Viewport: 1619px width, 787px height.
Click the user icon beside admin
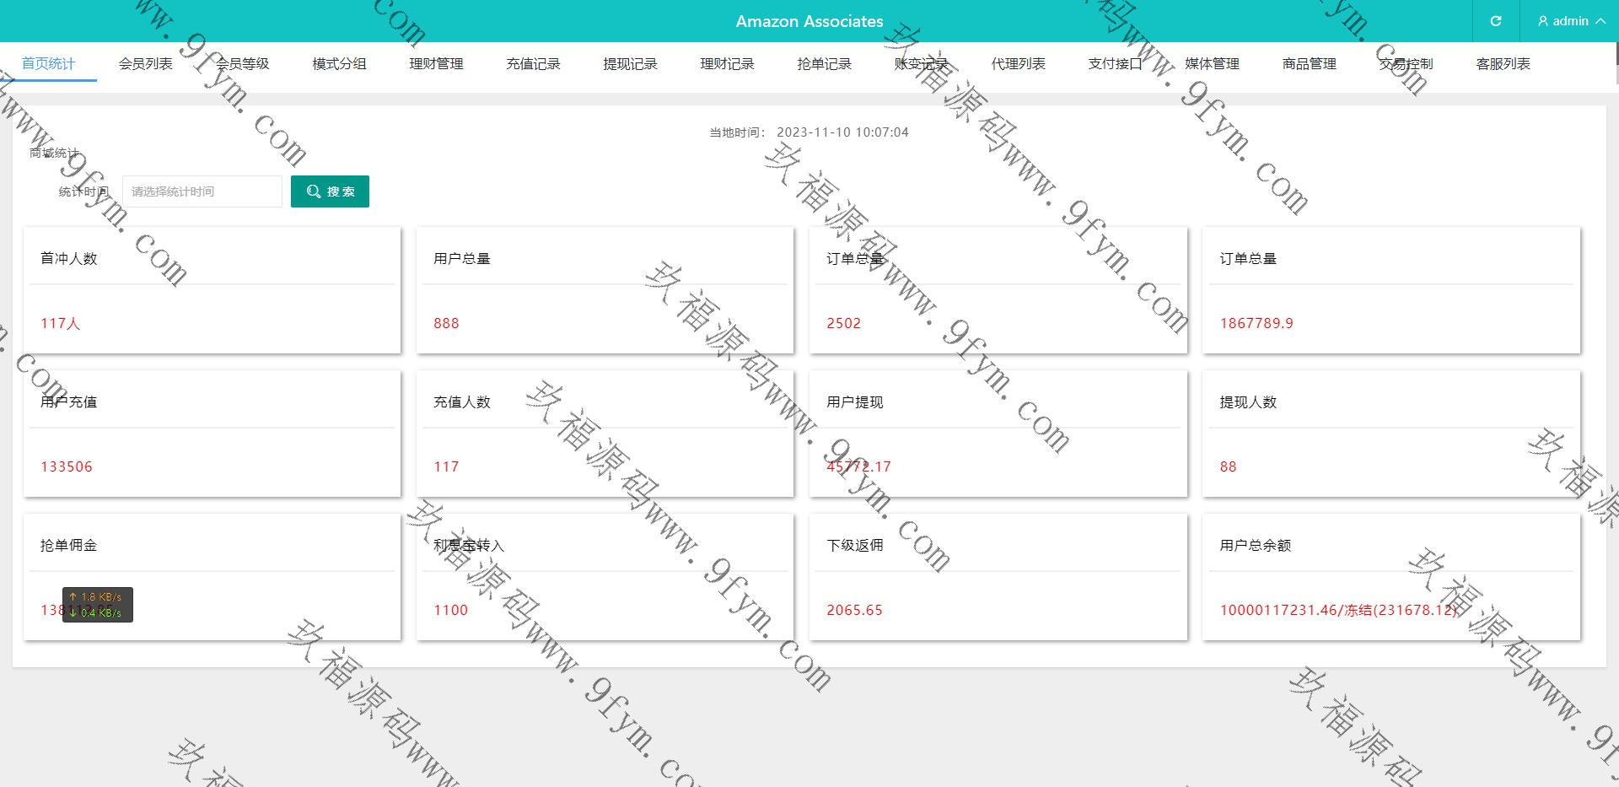(1543, 21)
